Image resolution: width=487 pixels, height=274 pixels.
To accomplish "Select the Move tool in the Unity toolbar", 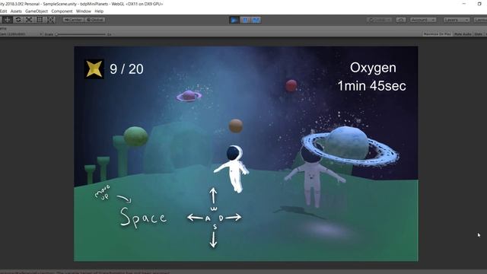I will pos(7,20).
